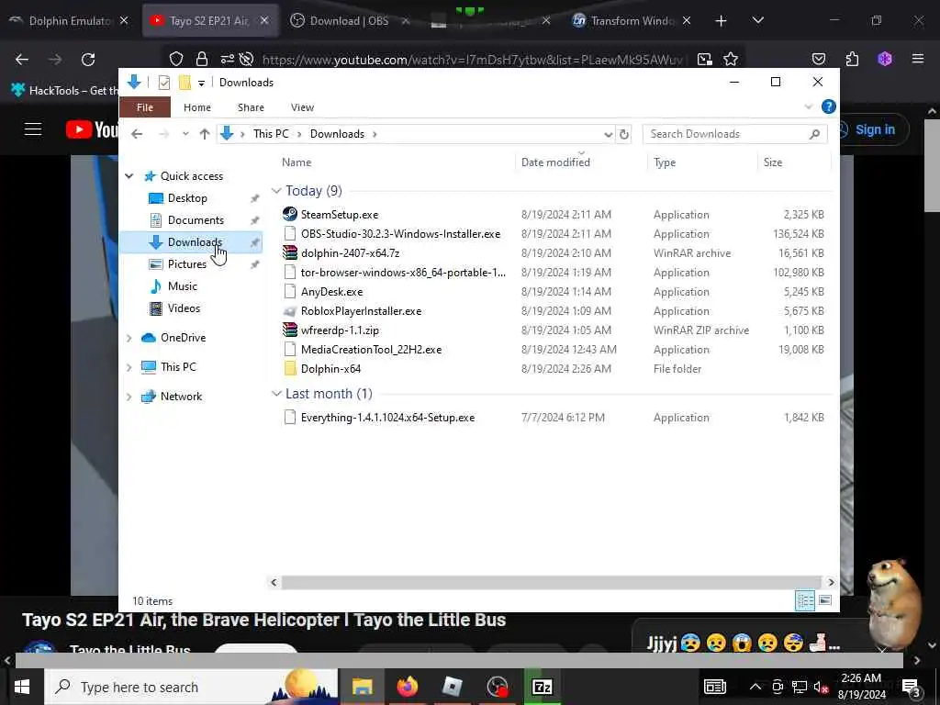The height and width of the screenshot is (705, 940).
Task: Open Customize Quick Access Toolbar dropdown
Action: (201, 84)
